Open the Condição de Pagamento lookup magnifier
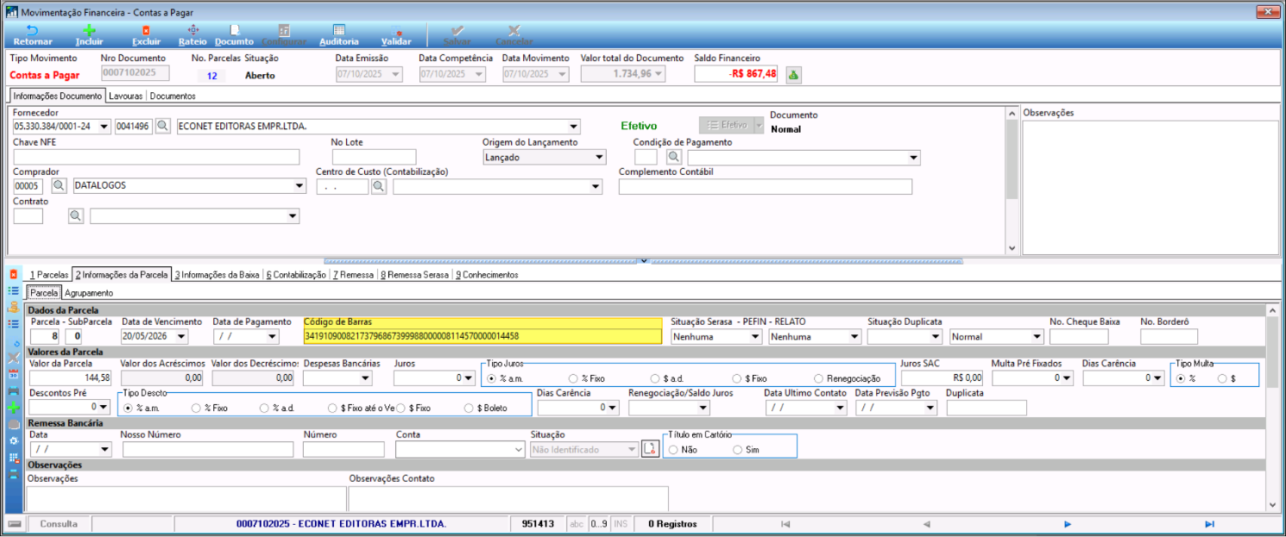 pyautogui.click(x=673, y=157)
